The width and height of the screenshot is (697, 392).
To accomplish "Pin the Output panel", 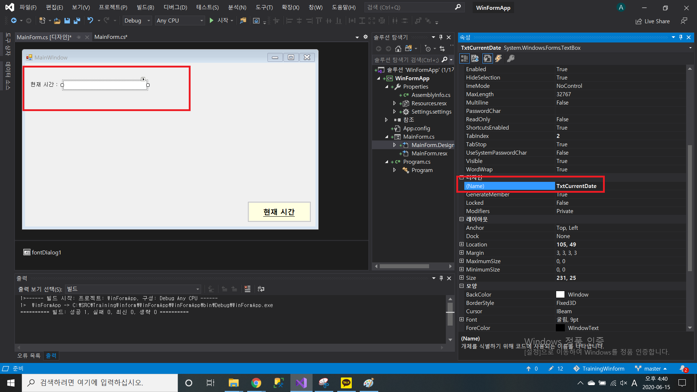I will 441,278.
